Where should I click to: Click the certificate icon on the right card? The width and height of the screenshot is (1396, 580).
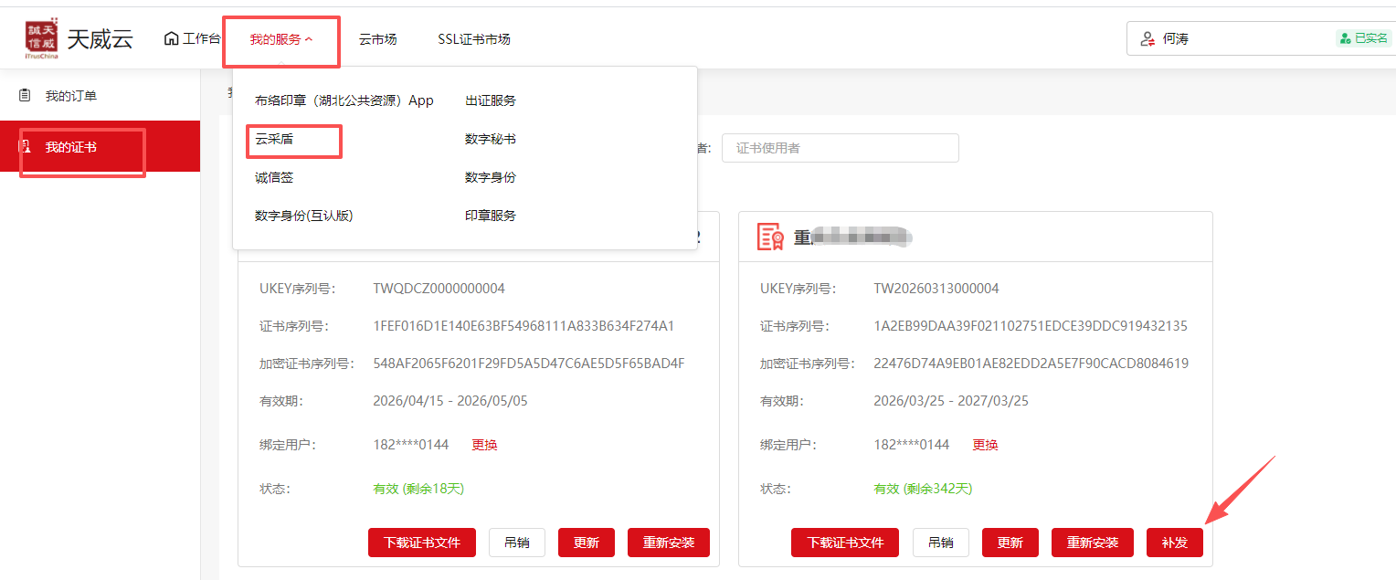pyautogui.click(x=770, y=237)
